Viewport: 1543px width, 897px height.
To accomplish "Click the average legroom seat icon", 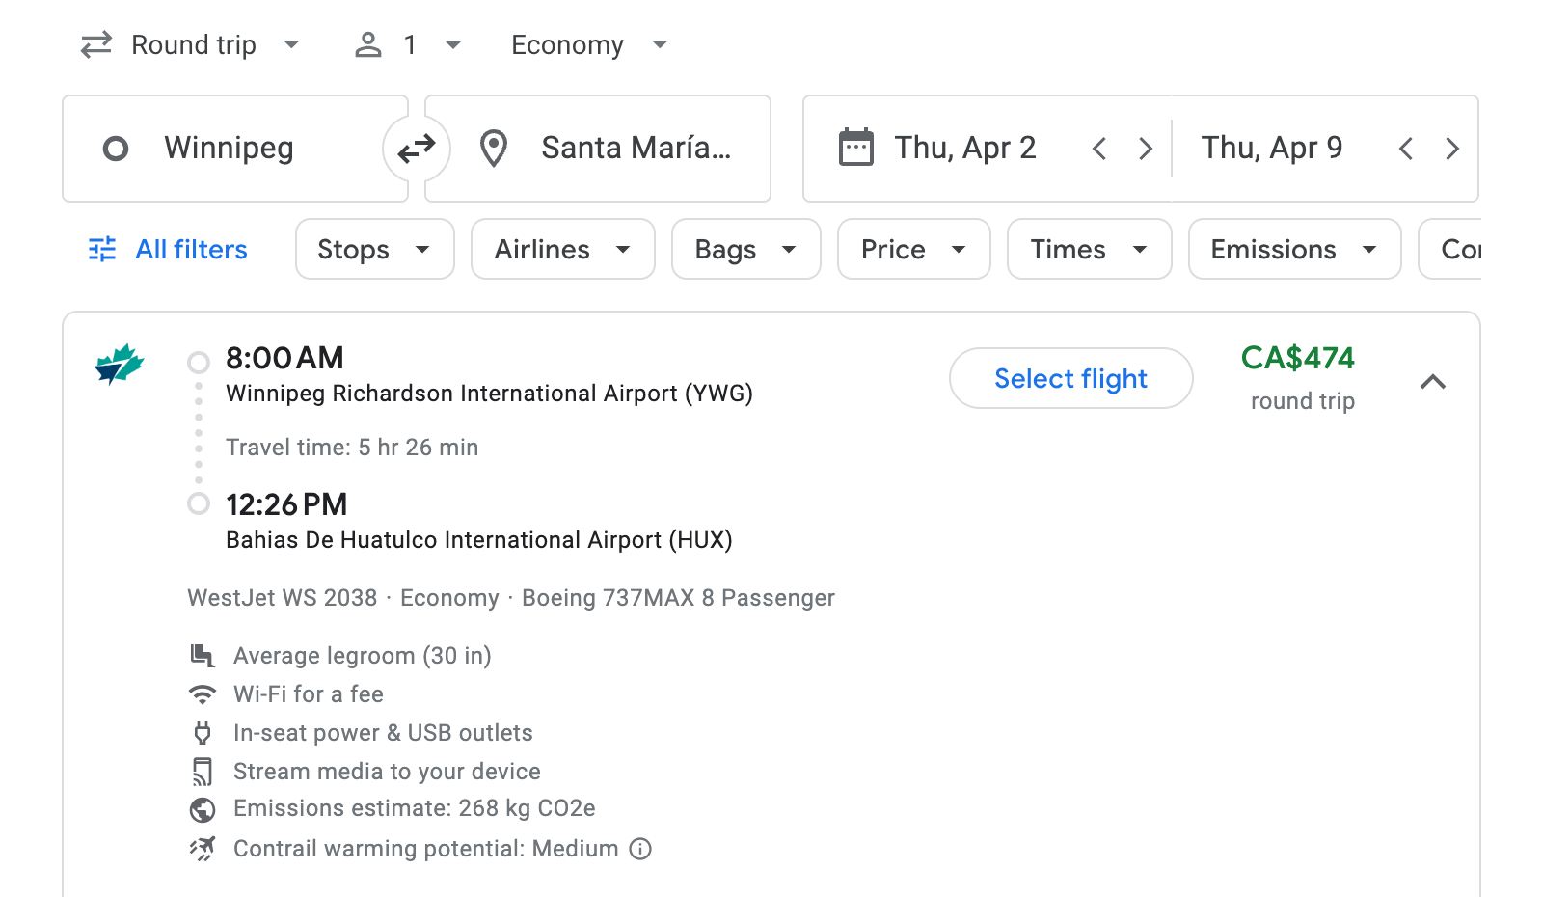I will [x=203, y=655].
